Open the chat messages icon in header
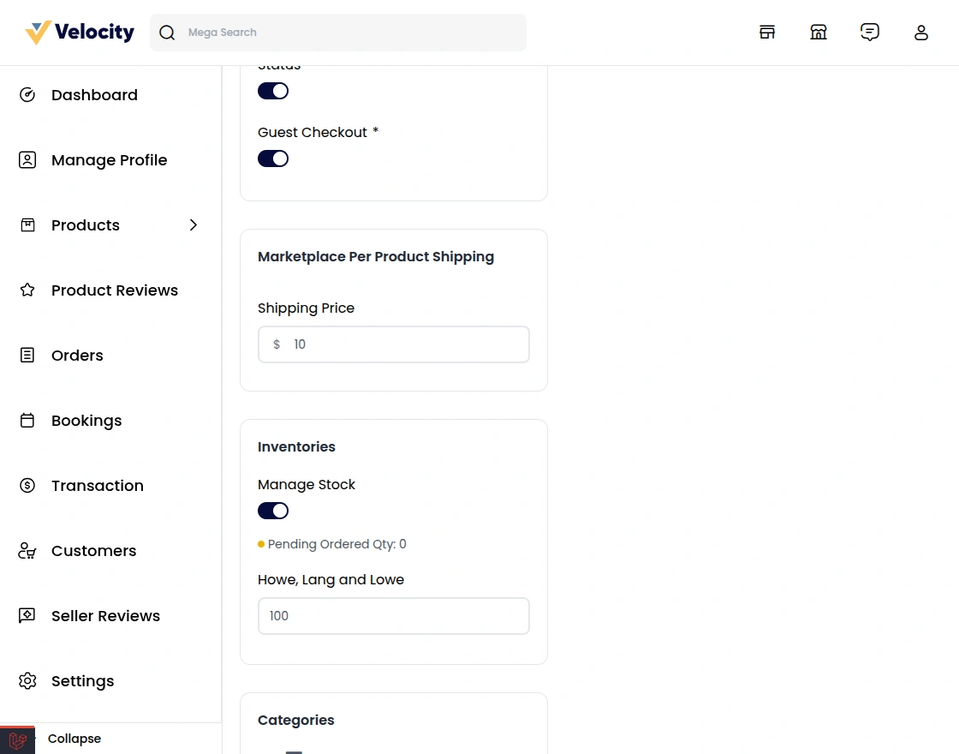Viewport: 959px width, 754px height. (870, 32)
